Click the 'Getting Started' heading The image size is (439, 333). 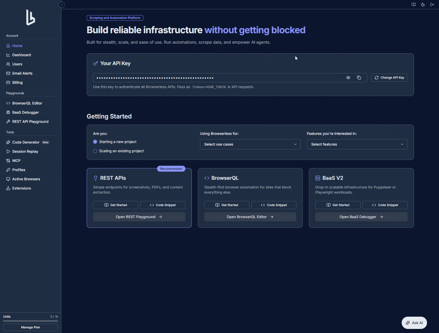(109, 117)
